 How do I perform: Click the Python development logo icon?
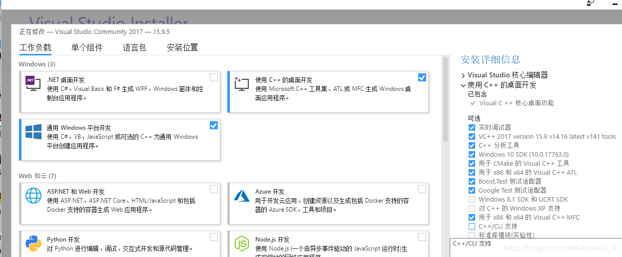(x=33, y=244)
